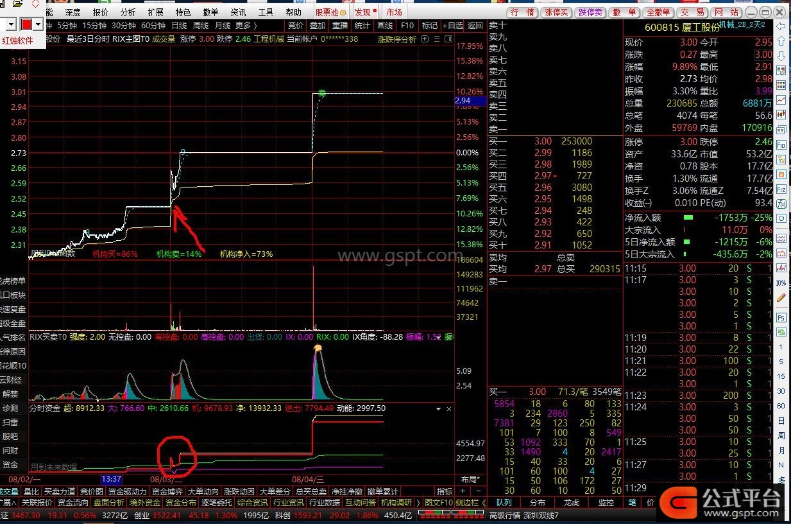
Task: Open the red color dropdown arrow
Action: coord(38,24)
